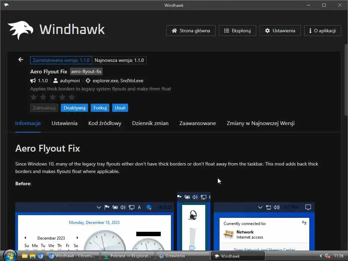Image resolution: width=348 pixels, height=261 pixels.
Task: Switch to the mod Ustawienia tab
Action: pos(65,123)
